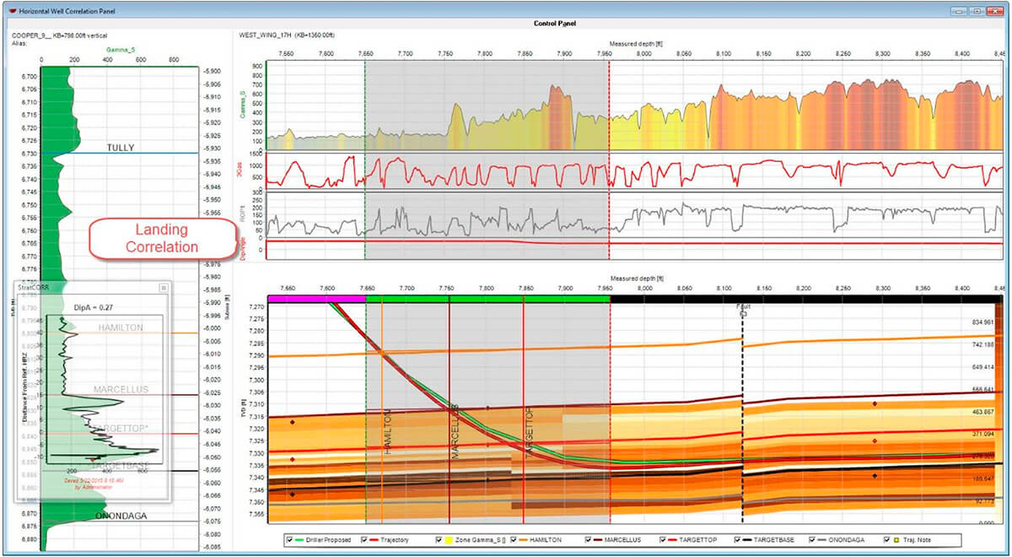The image size is (1012, 557).
Task: Select the vertical HAMILTON marker label
Action: 389,433
